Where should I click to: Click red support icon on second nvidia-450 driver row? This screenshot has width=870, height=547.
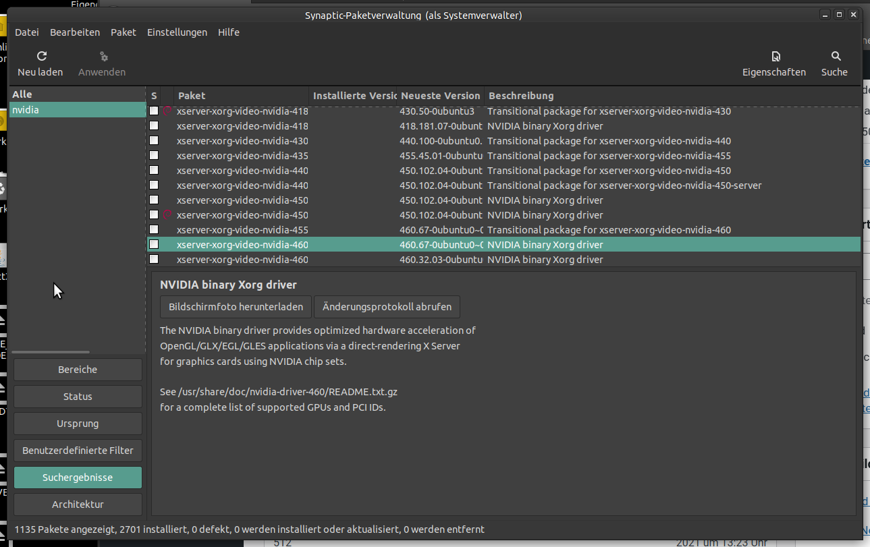tap(167, 215)
